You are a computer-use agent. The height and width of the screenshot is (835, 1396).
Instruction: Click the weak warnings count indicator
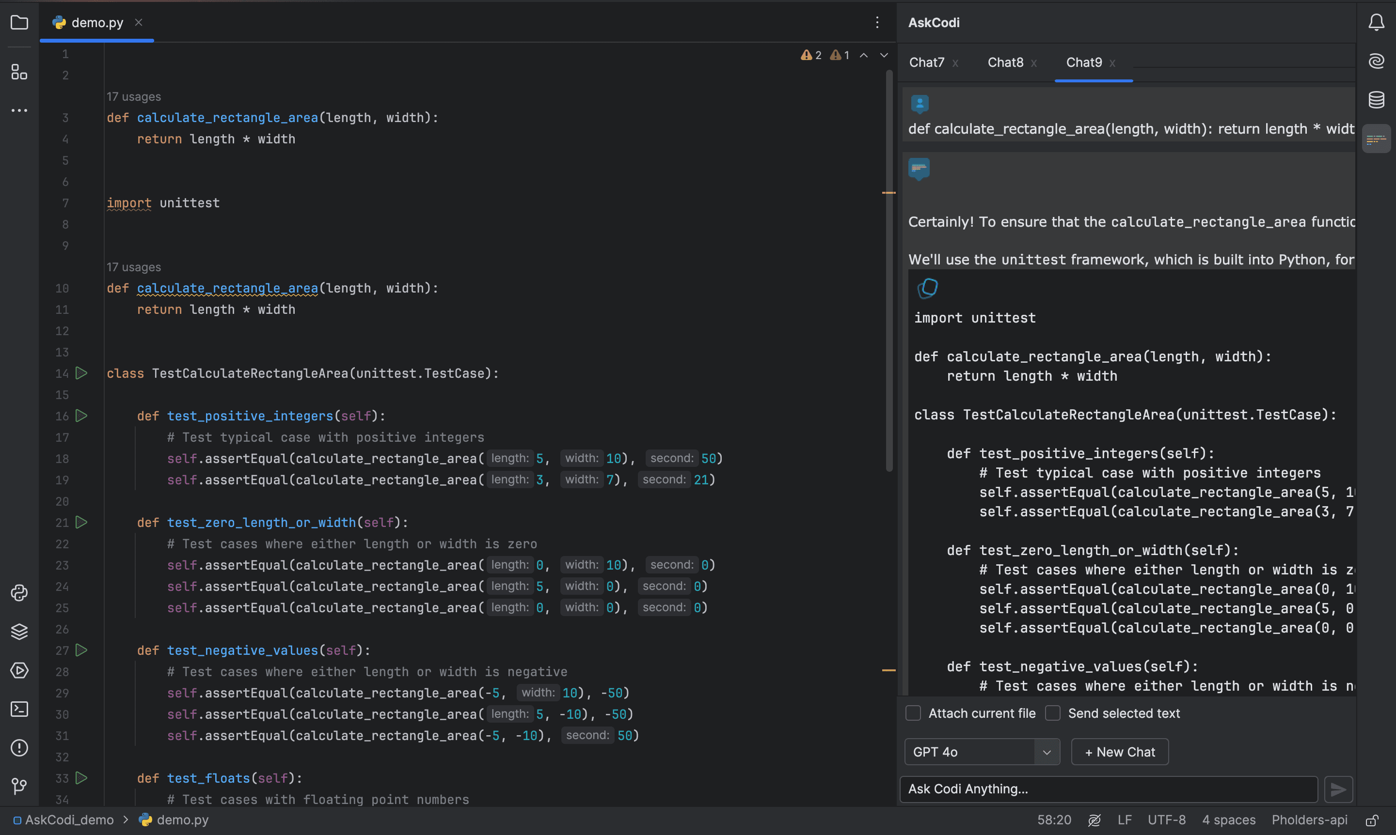[840, 55]
